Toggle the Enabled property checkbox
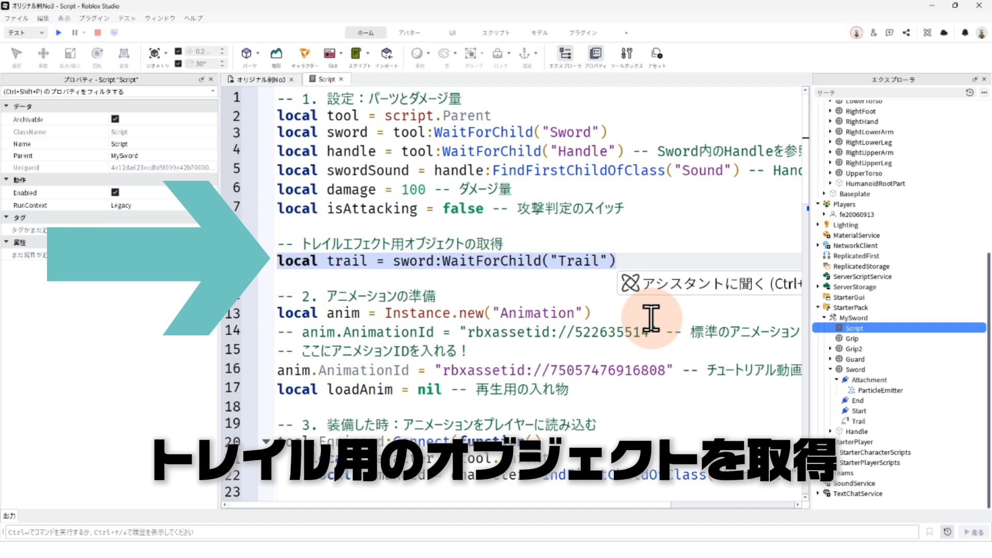Viewport: 992px width, 558px height. coord(115,192)
